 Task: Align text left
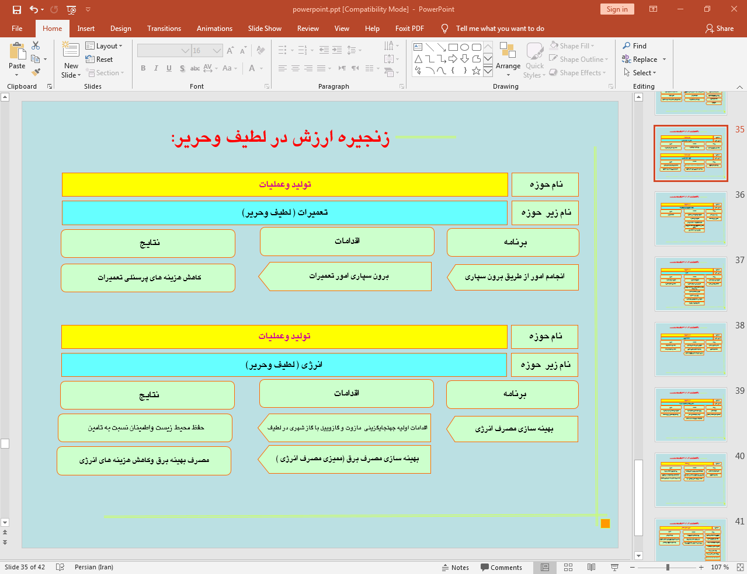(283, 68)
